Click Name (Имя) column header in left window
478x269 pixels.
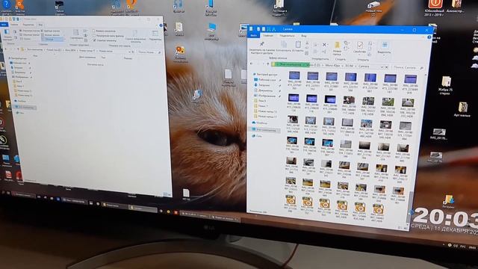tap(35, 55)
